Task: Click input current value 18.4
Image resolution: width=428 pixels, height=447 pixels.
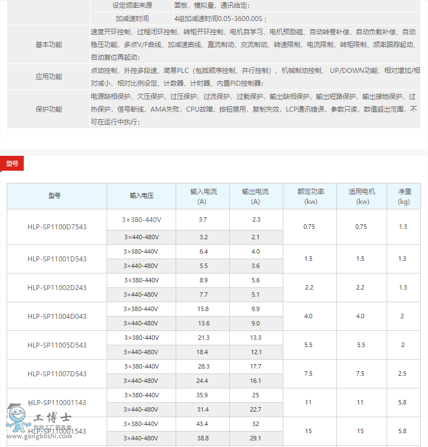Action: click(202, 352)
